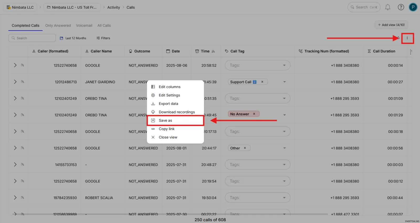Screen dimensions: 420x223
Task: Click the Add view (4/10) button
Action: click(391, 25)
